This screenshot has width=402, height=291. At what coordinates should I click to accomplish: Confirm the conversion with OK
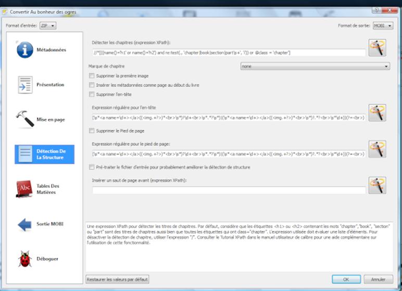[346, 279]
